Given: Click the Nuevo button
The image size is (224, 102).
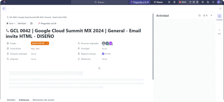Looking at the screenshot, I should coord(158,2).
